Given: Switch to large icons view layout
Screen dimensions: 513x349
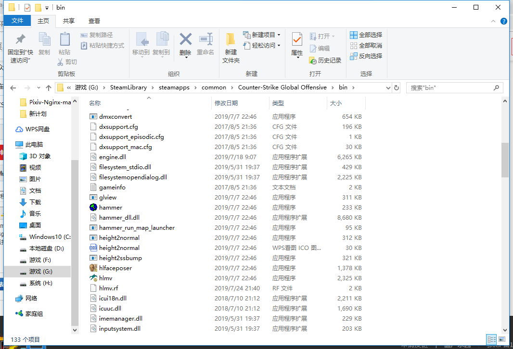Looking at the screenshot, I should [501, 339].
